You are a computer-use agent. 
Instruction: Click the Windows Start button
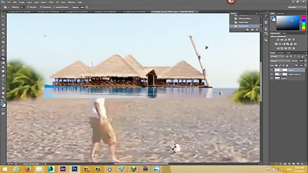(5, 169)
